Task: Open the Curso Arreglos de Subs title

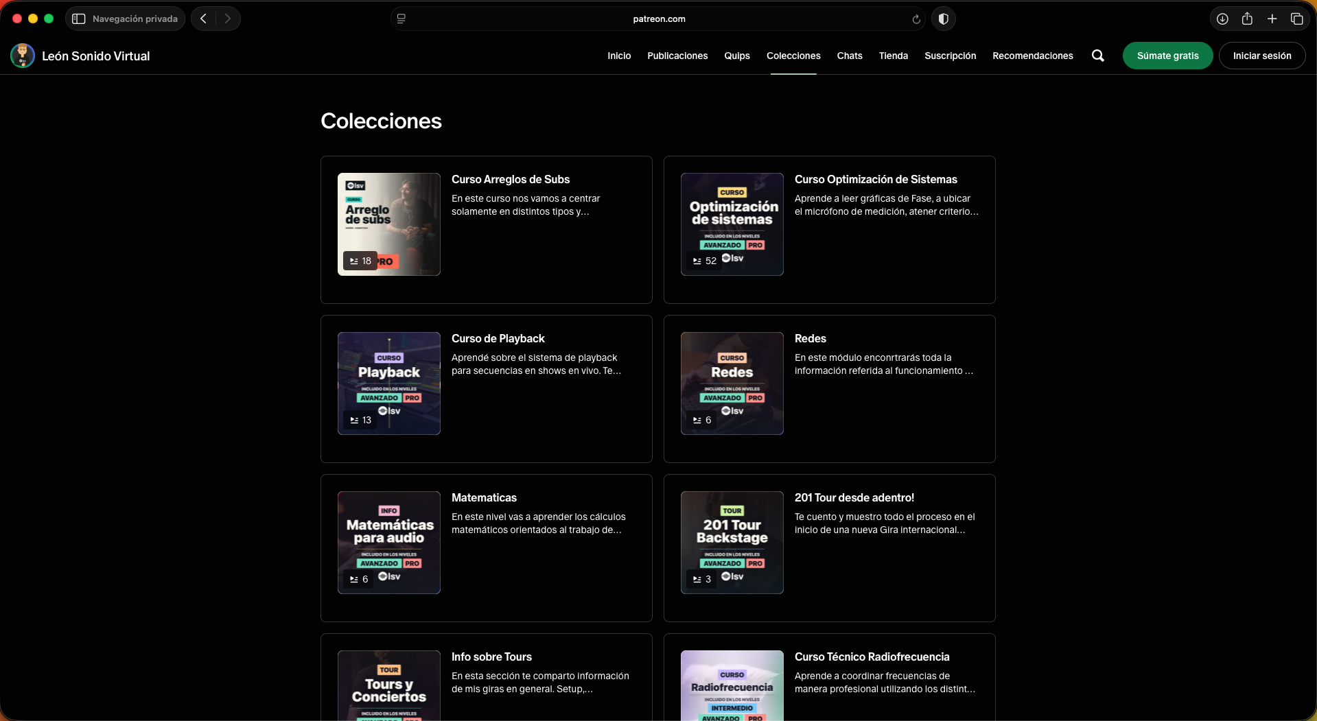Action: [511, 179]
